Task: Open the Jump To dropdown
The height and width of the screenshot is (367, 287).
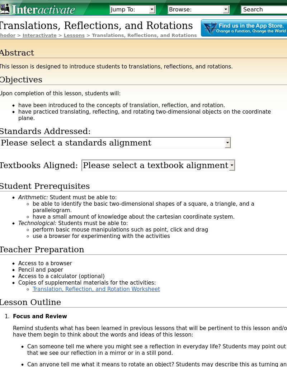Action: pyautogui.click(x=133, y=9)
